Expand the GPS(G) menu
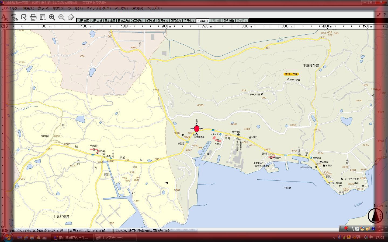 pyautogui.click(x=137, y=8)
